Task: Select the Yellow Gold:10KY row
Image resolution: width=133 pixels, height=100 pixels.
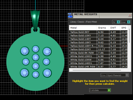Action: (98, 36)
